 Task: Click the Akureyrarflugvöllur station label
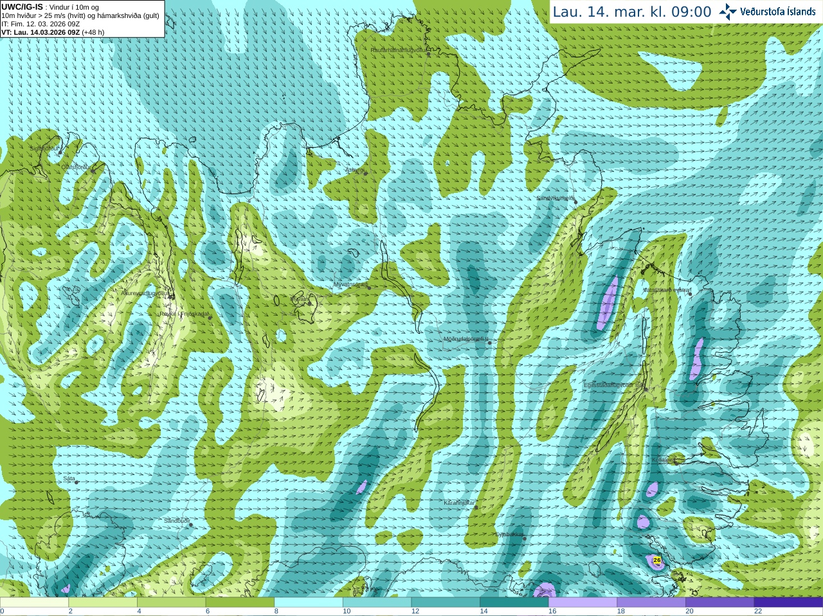(x=145, y=293)
